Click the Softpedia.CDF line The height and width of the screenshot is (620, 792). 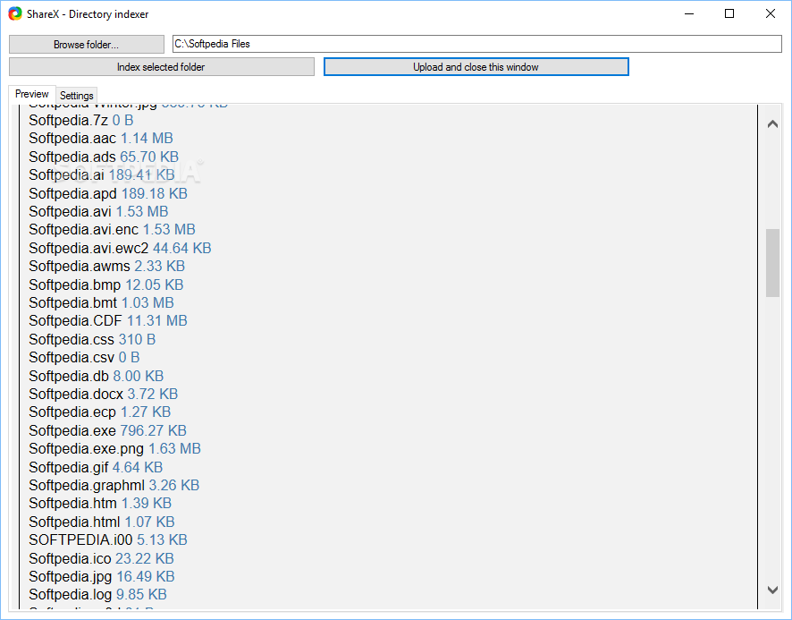(108, 320)
